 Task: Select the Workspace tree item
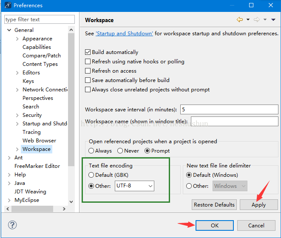tap(37, 149)
